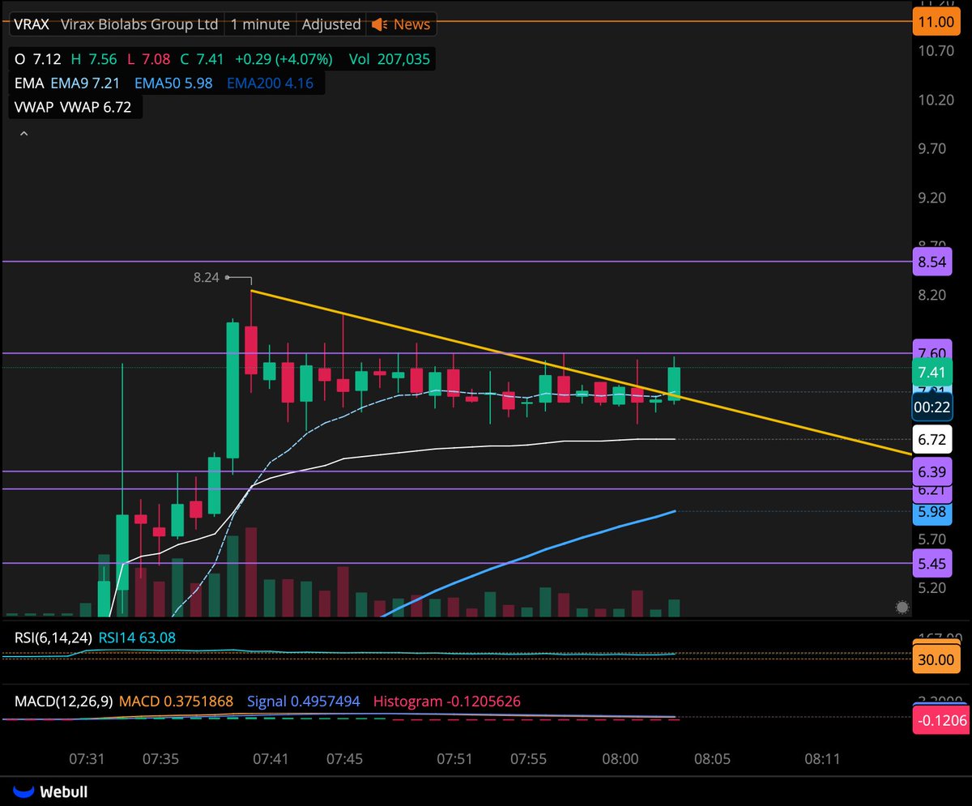Screen dimensions: 972x806
Task: Select the 30.00 RSI level tag
Action: [x=935, y=659]
